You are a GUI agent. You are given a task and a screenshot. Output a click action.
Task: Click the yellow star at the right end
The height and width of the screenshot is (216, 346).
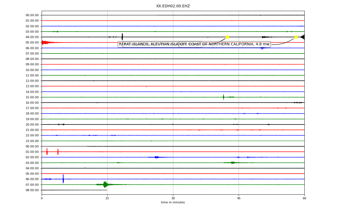point(296,37)
